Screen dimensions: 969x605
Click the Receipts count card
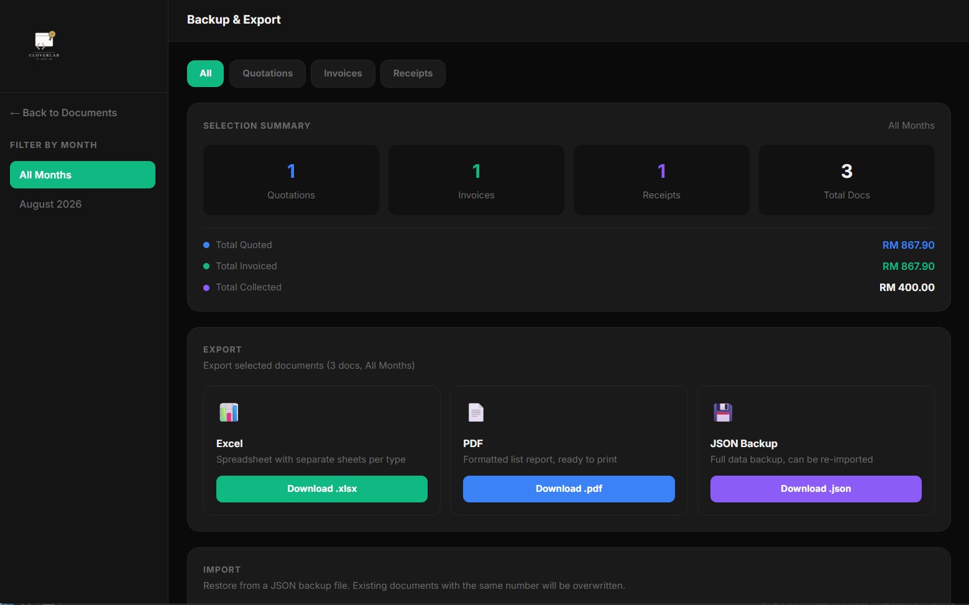(661, 180)
